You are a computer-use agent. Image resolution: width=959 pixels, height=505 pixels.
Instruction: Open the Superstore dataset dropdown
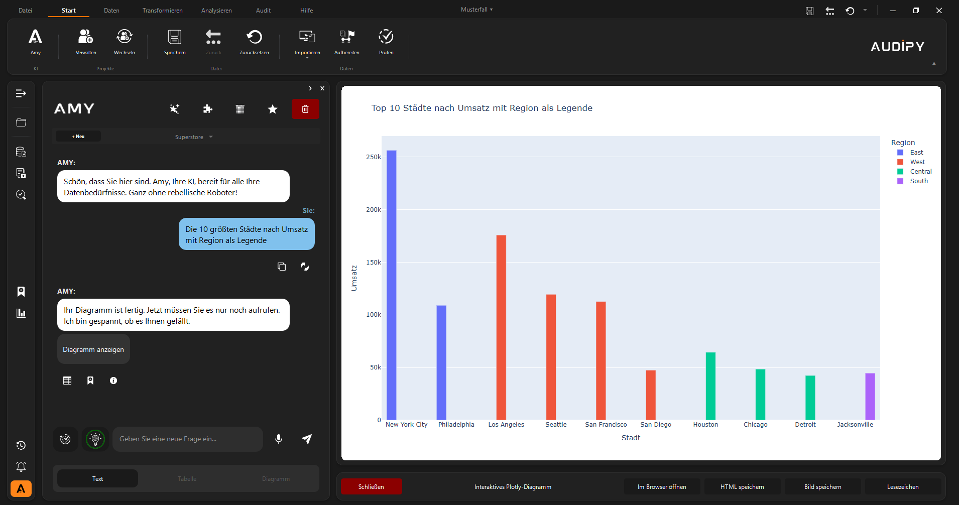[x=194, y=137]
